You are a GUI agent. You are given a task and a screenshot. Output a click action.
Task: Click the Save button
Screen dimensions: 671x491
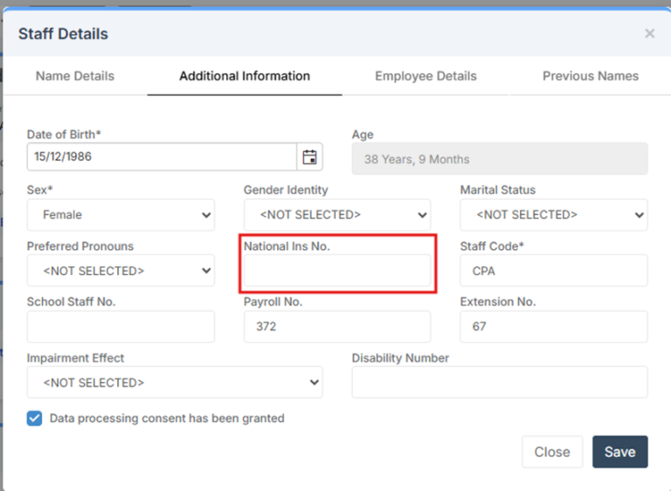[x=619, y=452]
